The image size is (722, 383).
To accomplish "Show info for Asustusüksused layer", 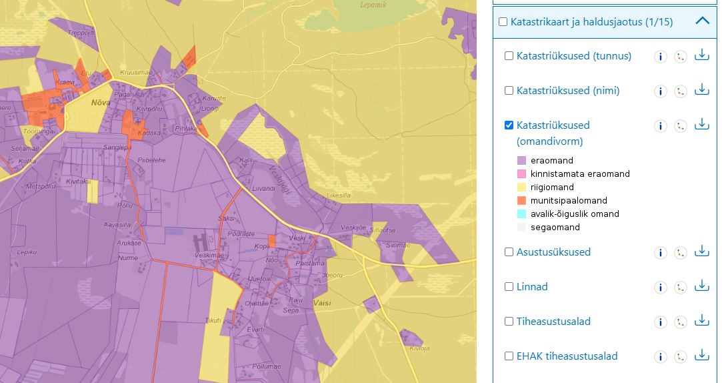I will click(x=660, y=253).
